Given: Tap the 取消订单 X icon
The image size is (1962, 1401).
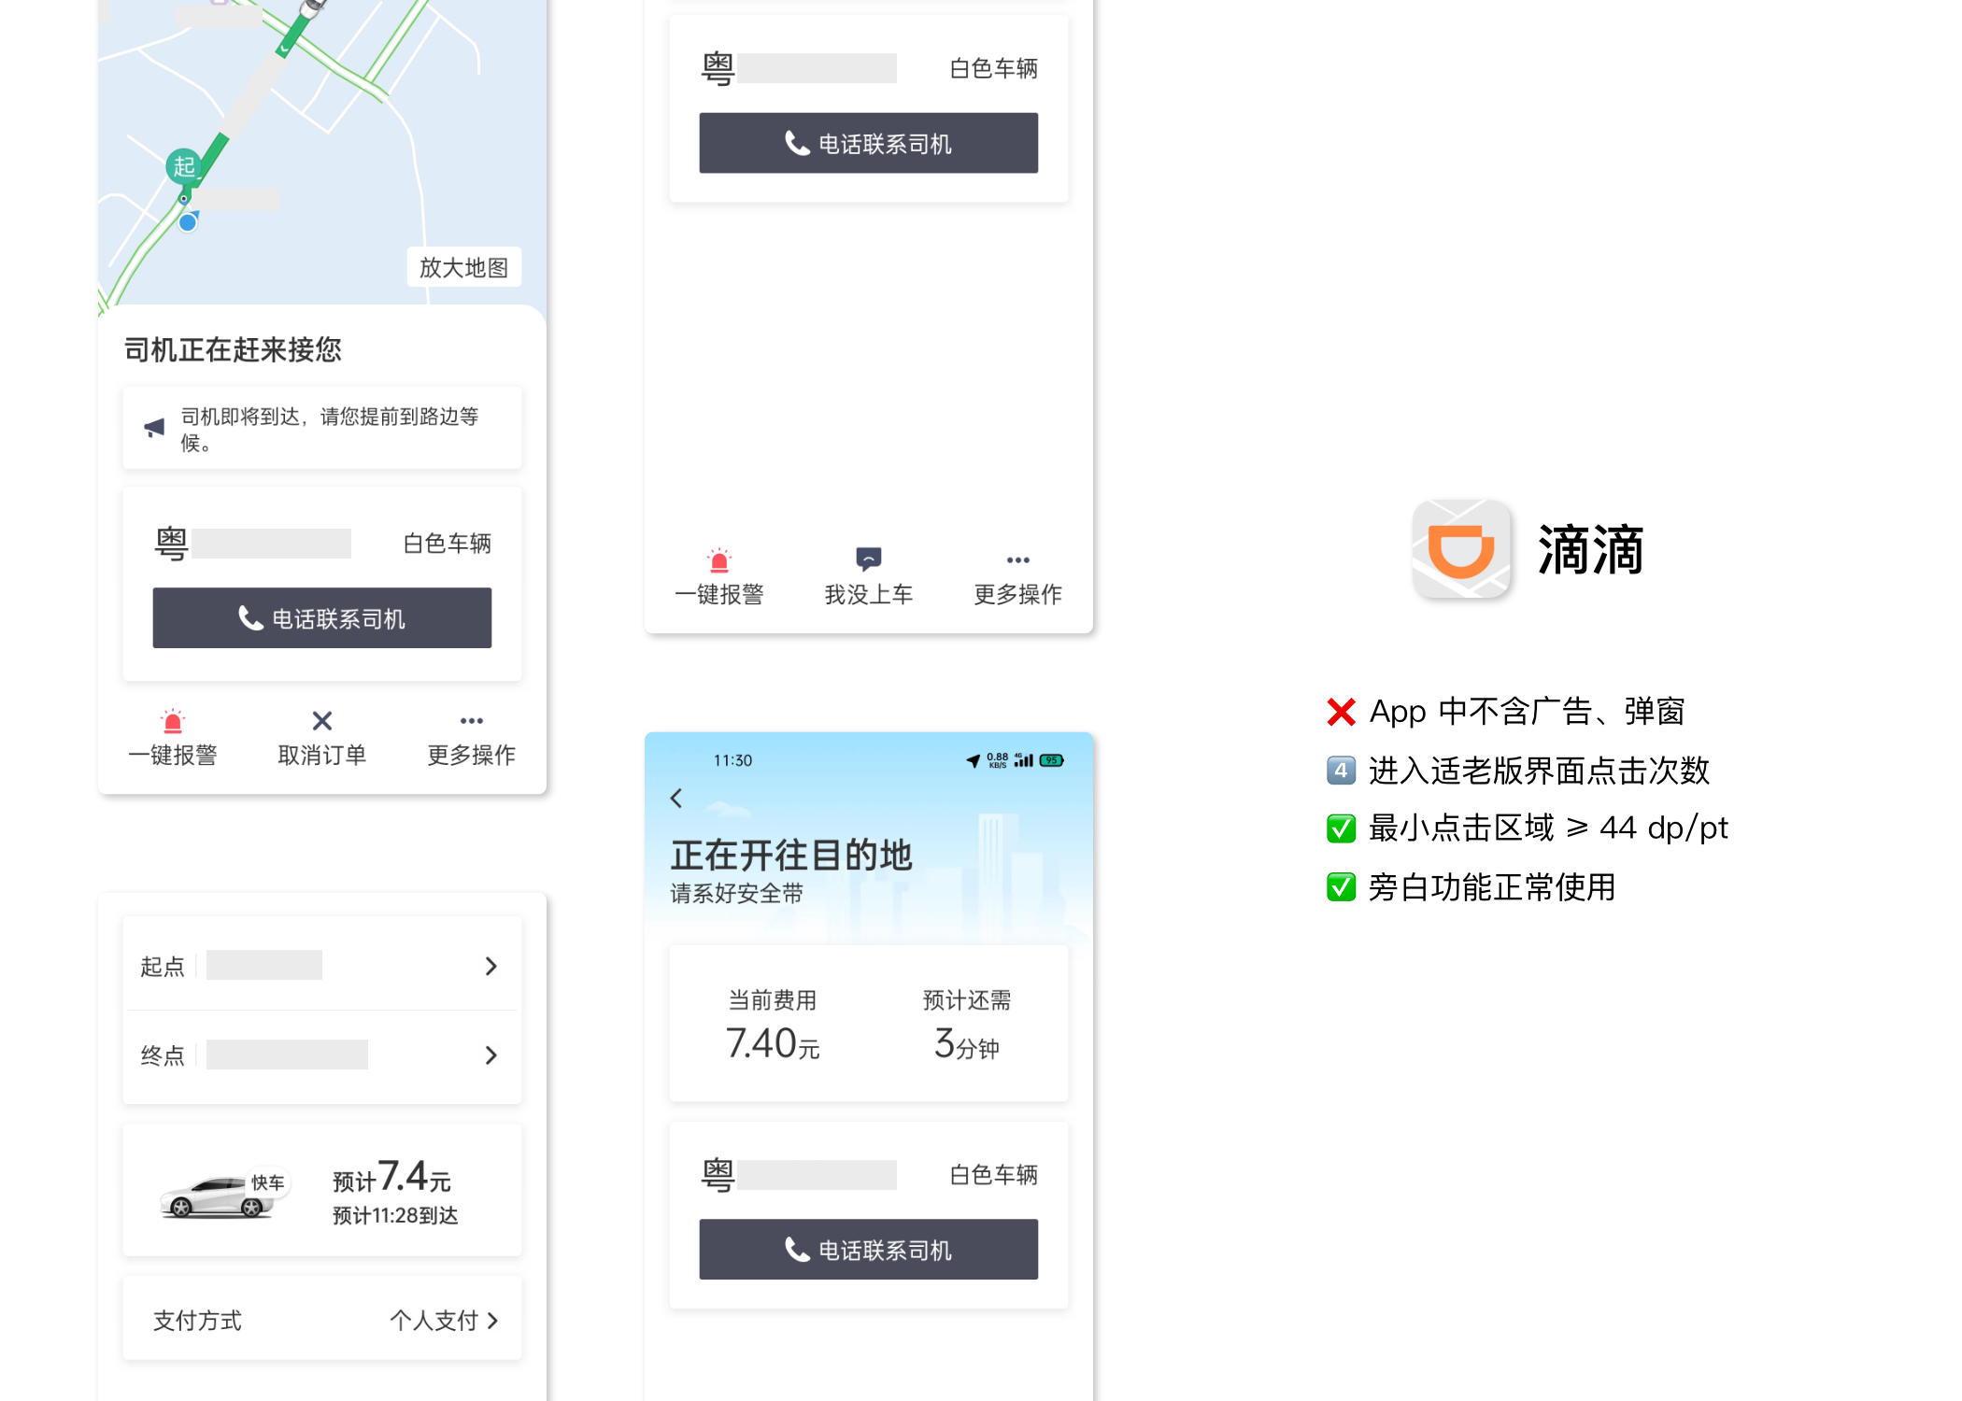Looking at the screenshot, I should click(321, 719).
